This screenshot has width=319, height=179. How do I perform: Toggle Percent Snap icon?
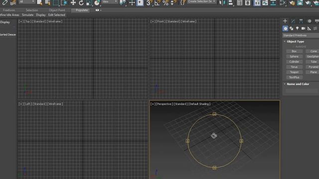165,2
